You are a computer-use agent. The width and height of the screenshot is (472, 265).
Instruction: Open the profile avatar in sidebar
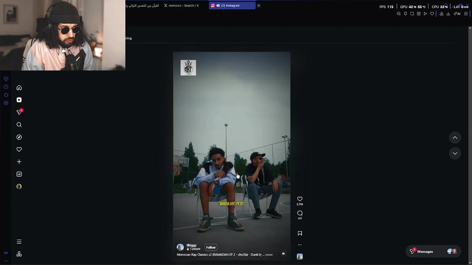[19, 187]
